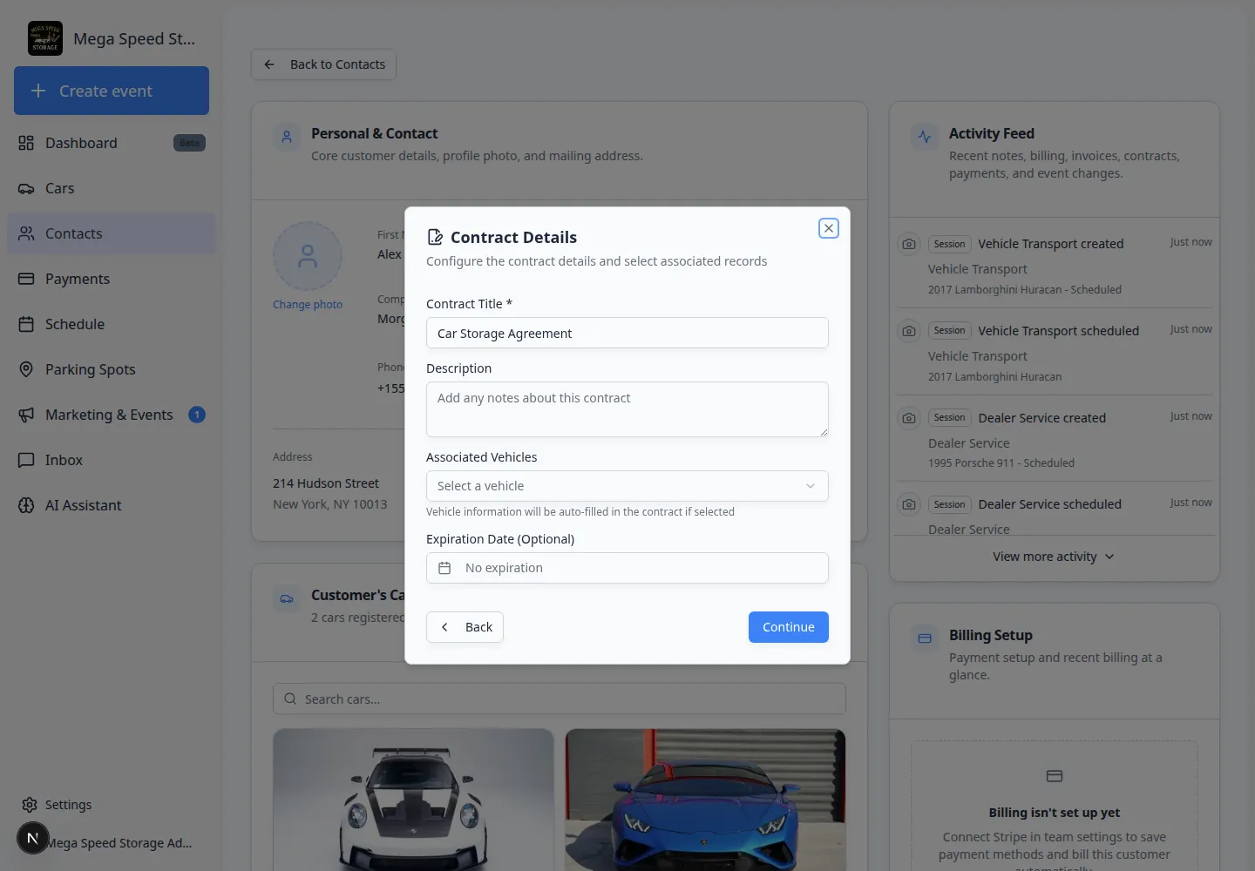
Task: Click the '214 Hudson Street' address
Action: 326,483
